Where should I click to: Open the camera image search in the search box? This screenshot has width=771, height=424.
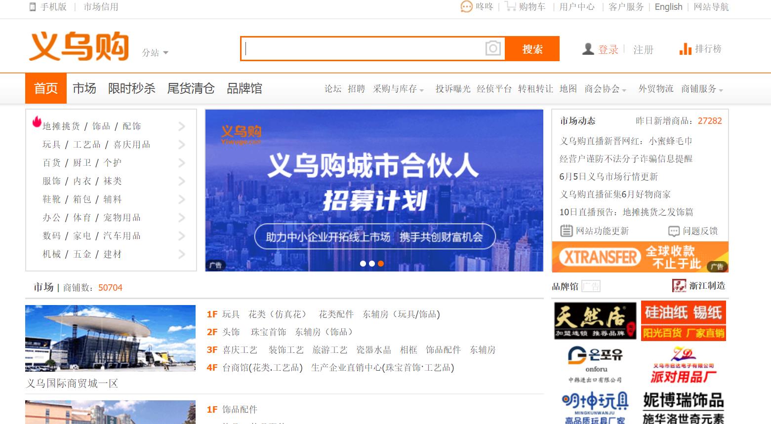[x=492, y=48]
